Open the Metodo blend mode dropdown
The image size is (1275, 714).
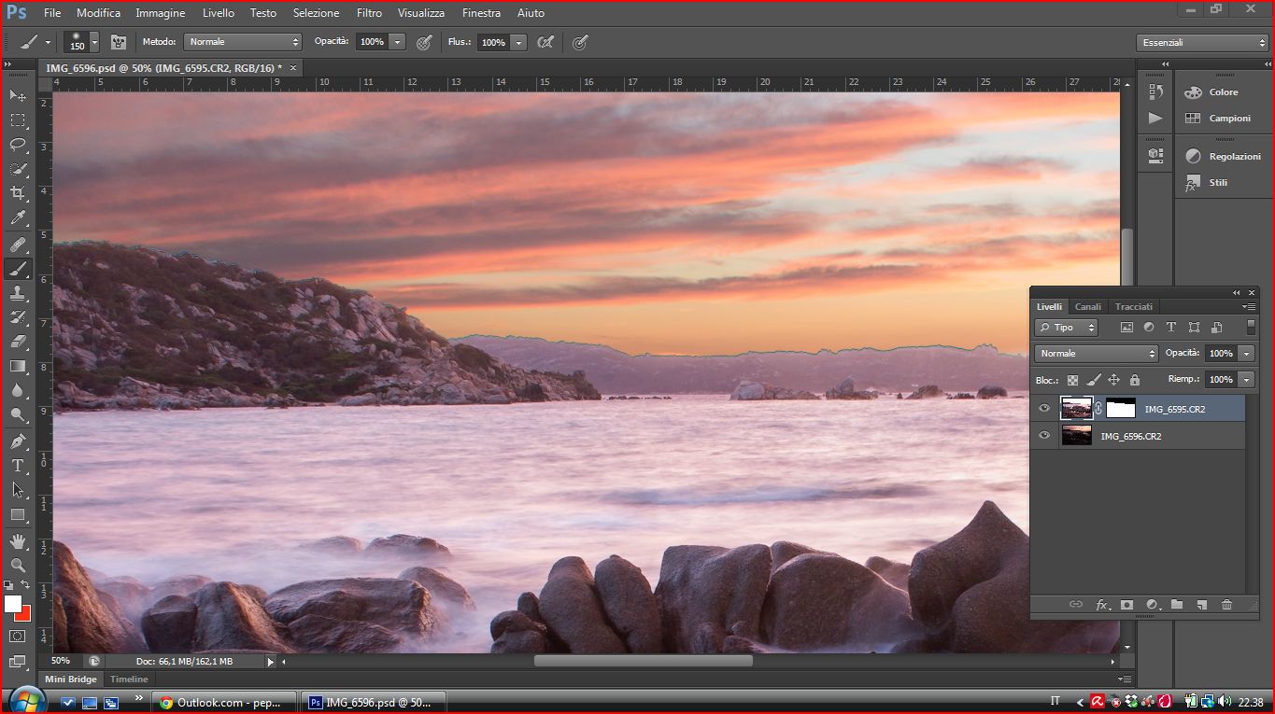tap(243, 42)
